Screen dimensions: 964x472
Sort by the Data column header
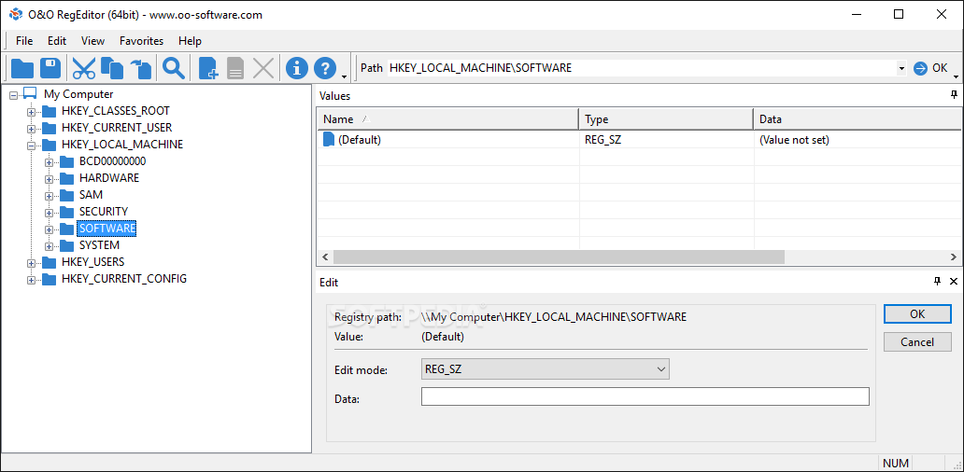point(858,119)
